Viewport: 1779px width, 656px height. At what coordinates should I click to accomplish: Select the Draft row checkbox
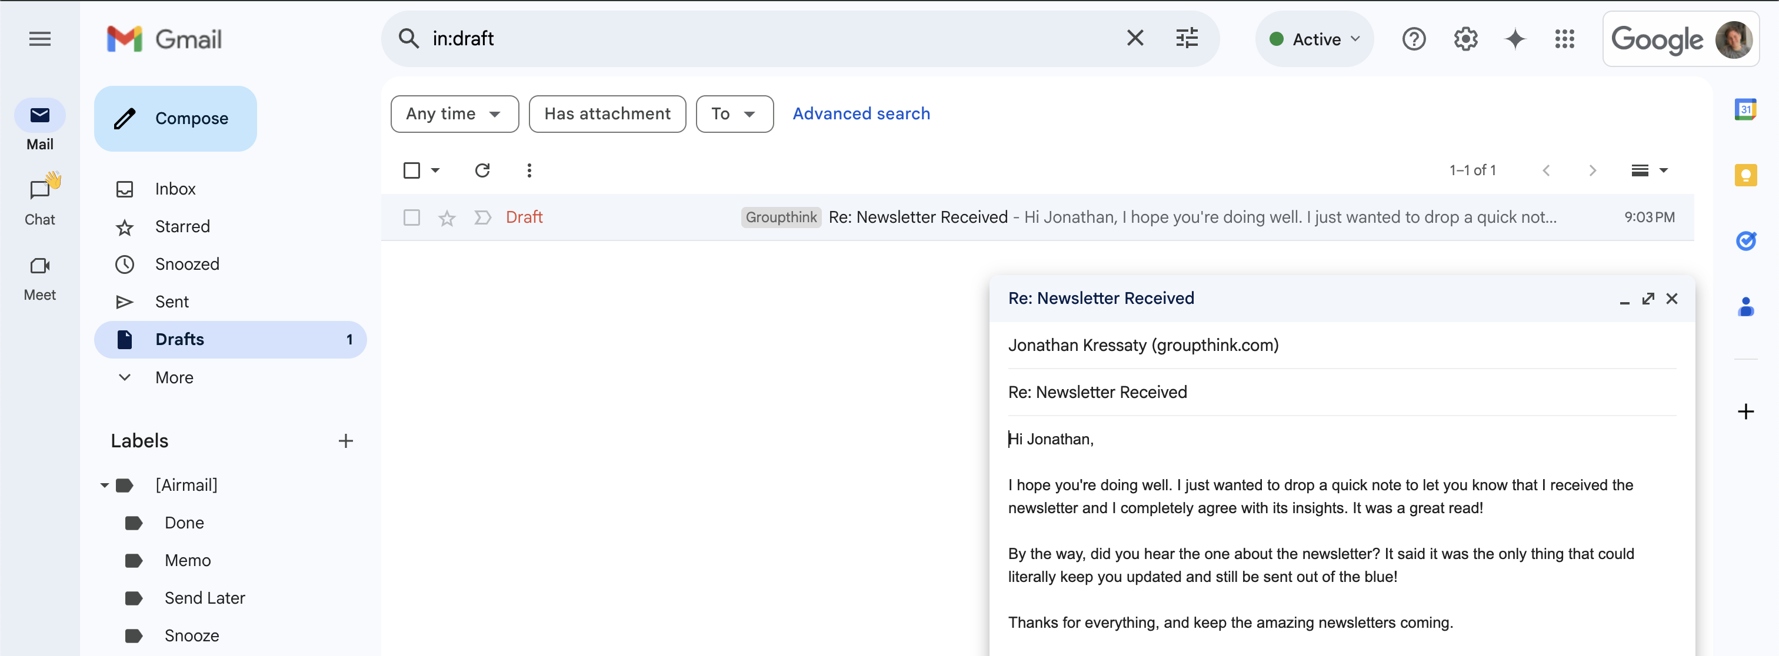[412, 218]
